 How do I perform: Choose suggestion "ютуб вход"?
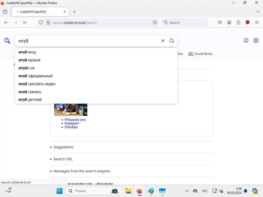tap(96, 52)
